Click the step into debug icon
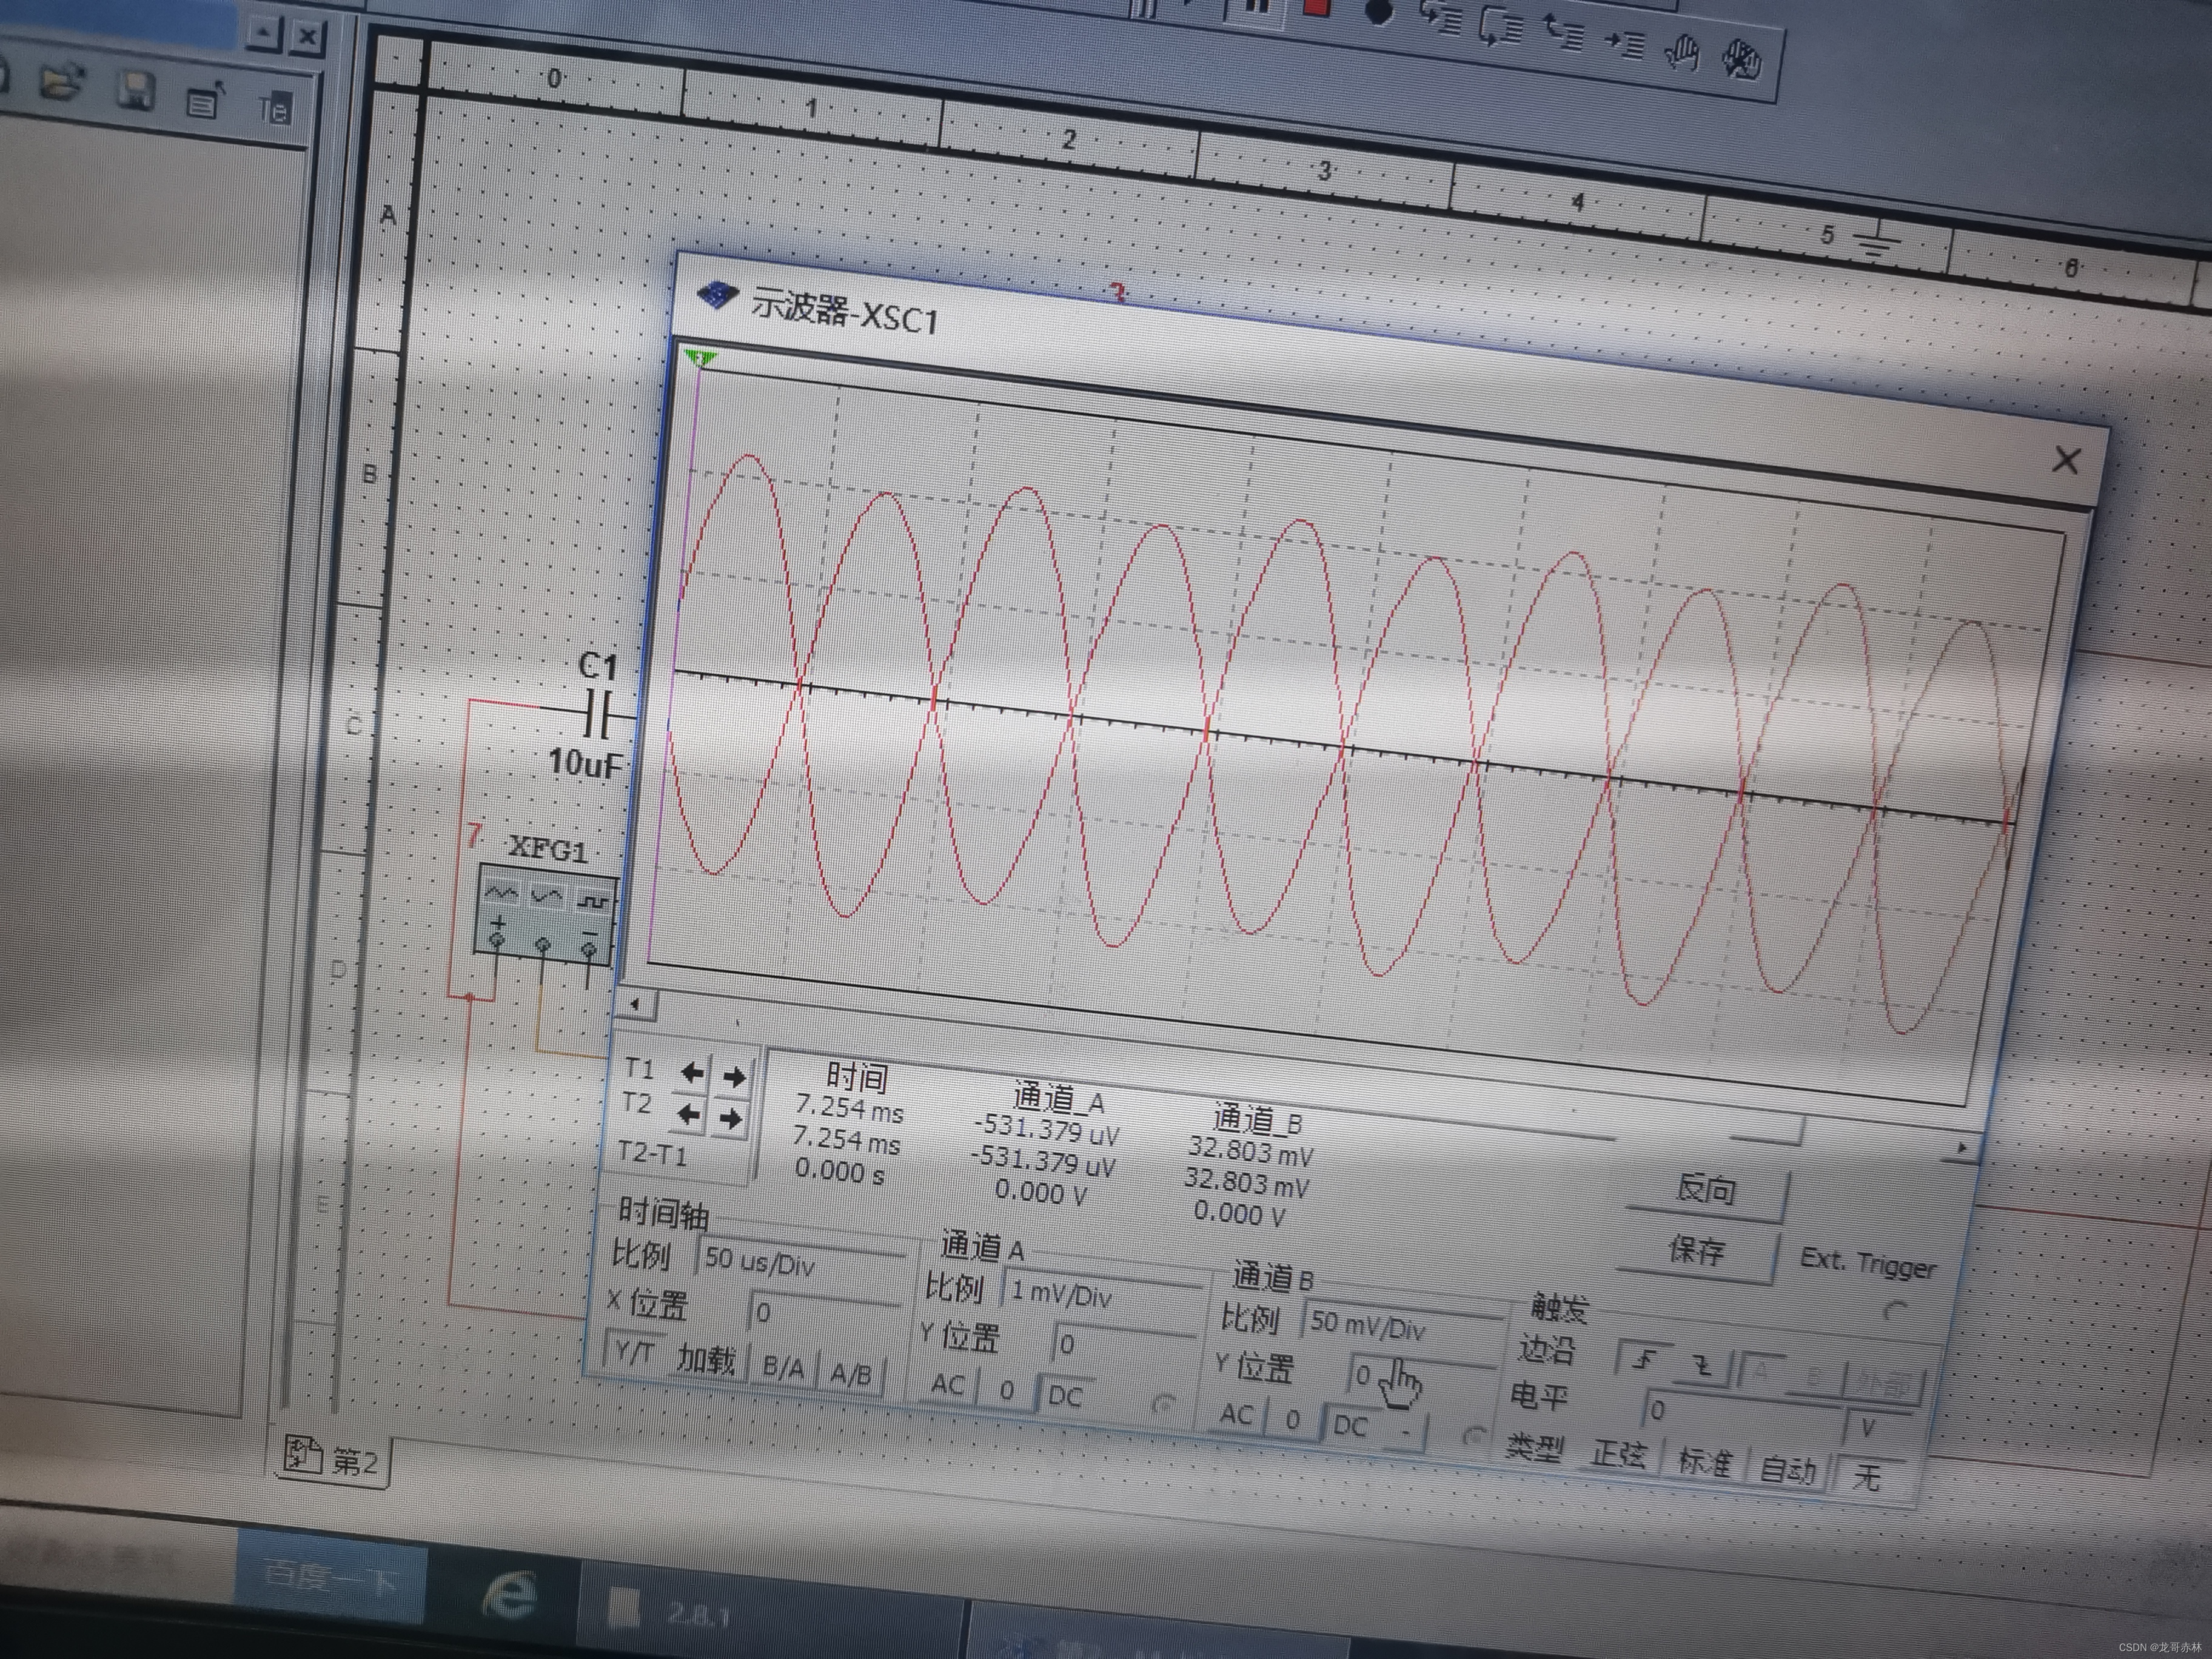The width and height of the screenshot is (2212, 1659). (1441, 19)
